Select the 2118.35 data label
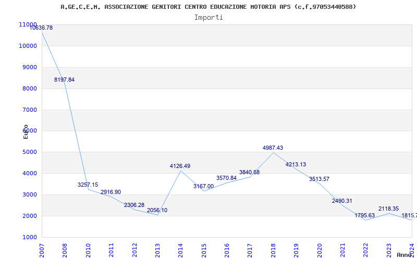 (388, 209)
